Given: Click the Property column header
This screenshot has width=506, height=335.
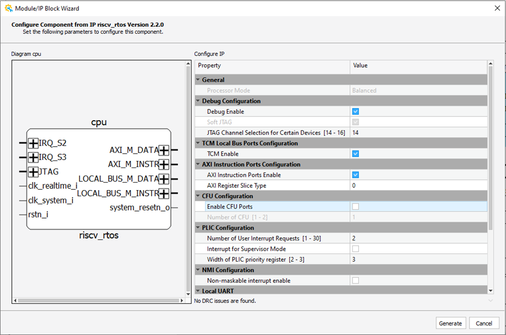Looking at the screenshot, I should 273,65.
